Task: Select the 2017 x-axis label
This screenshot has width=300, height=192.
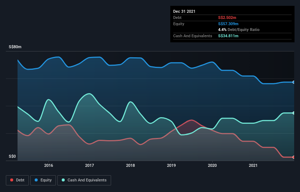Action: coord(90,165)
